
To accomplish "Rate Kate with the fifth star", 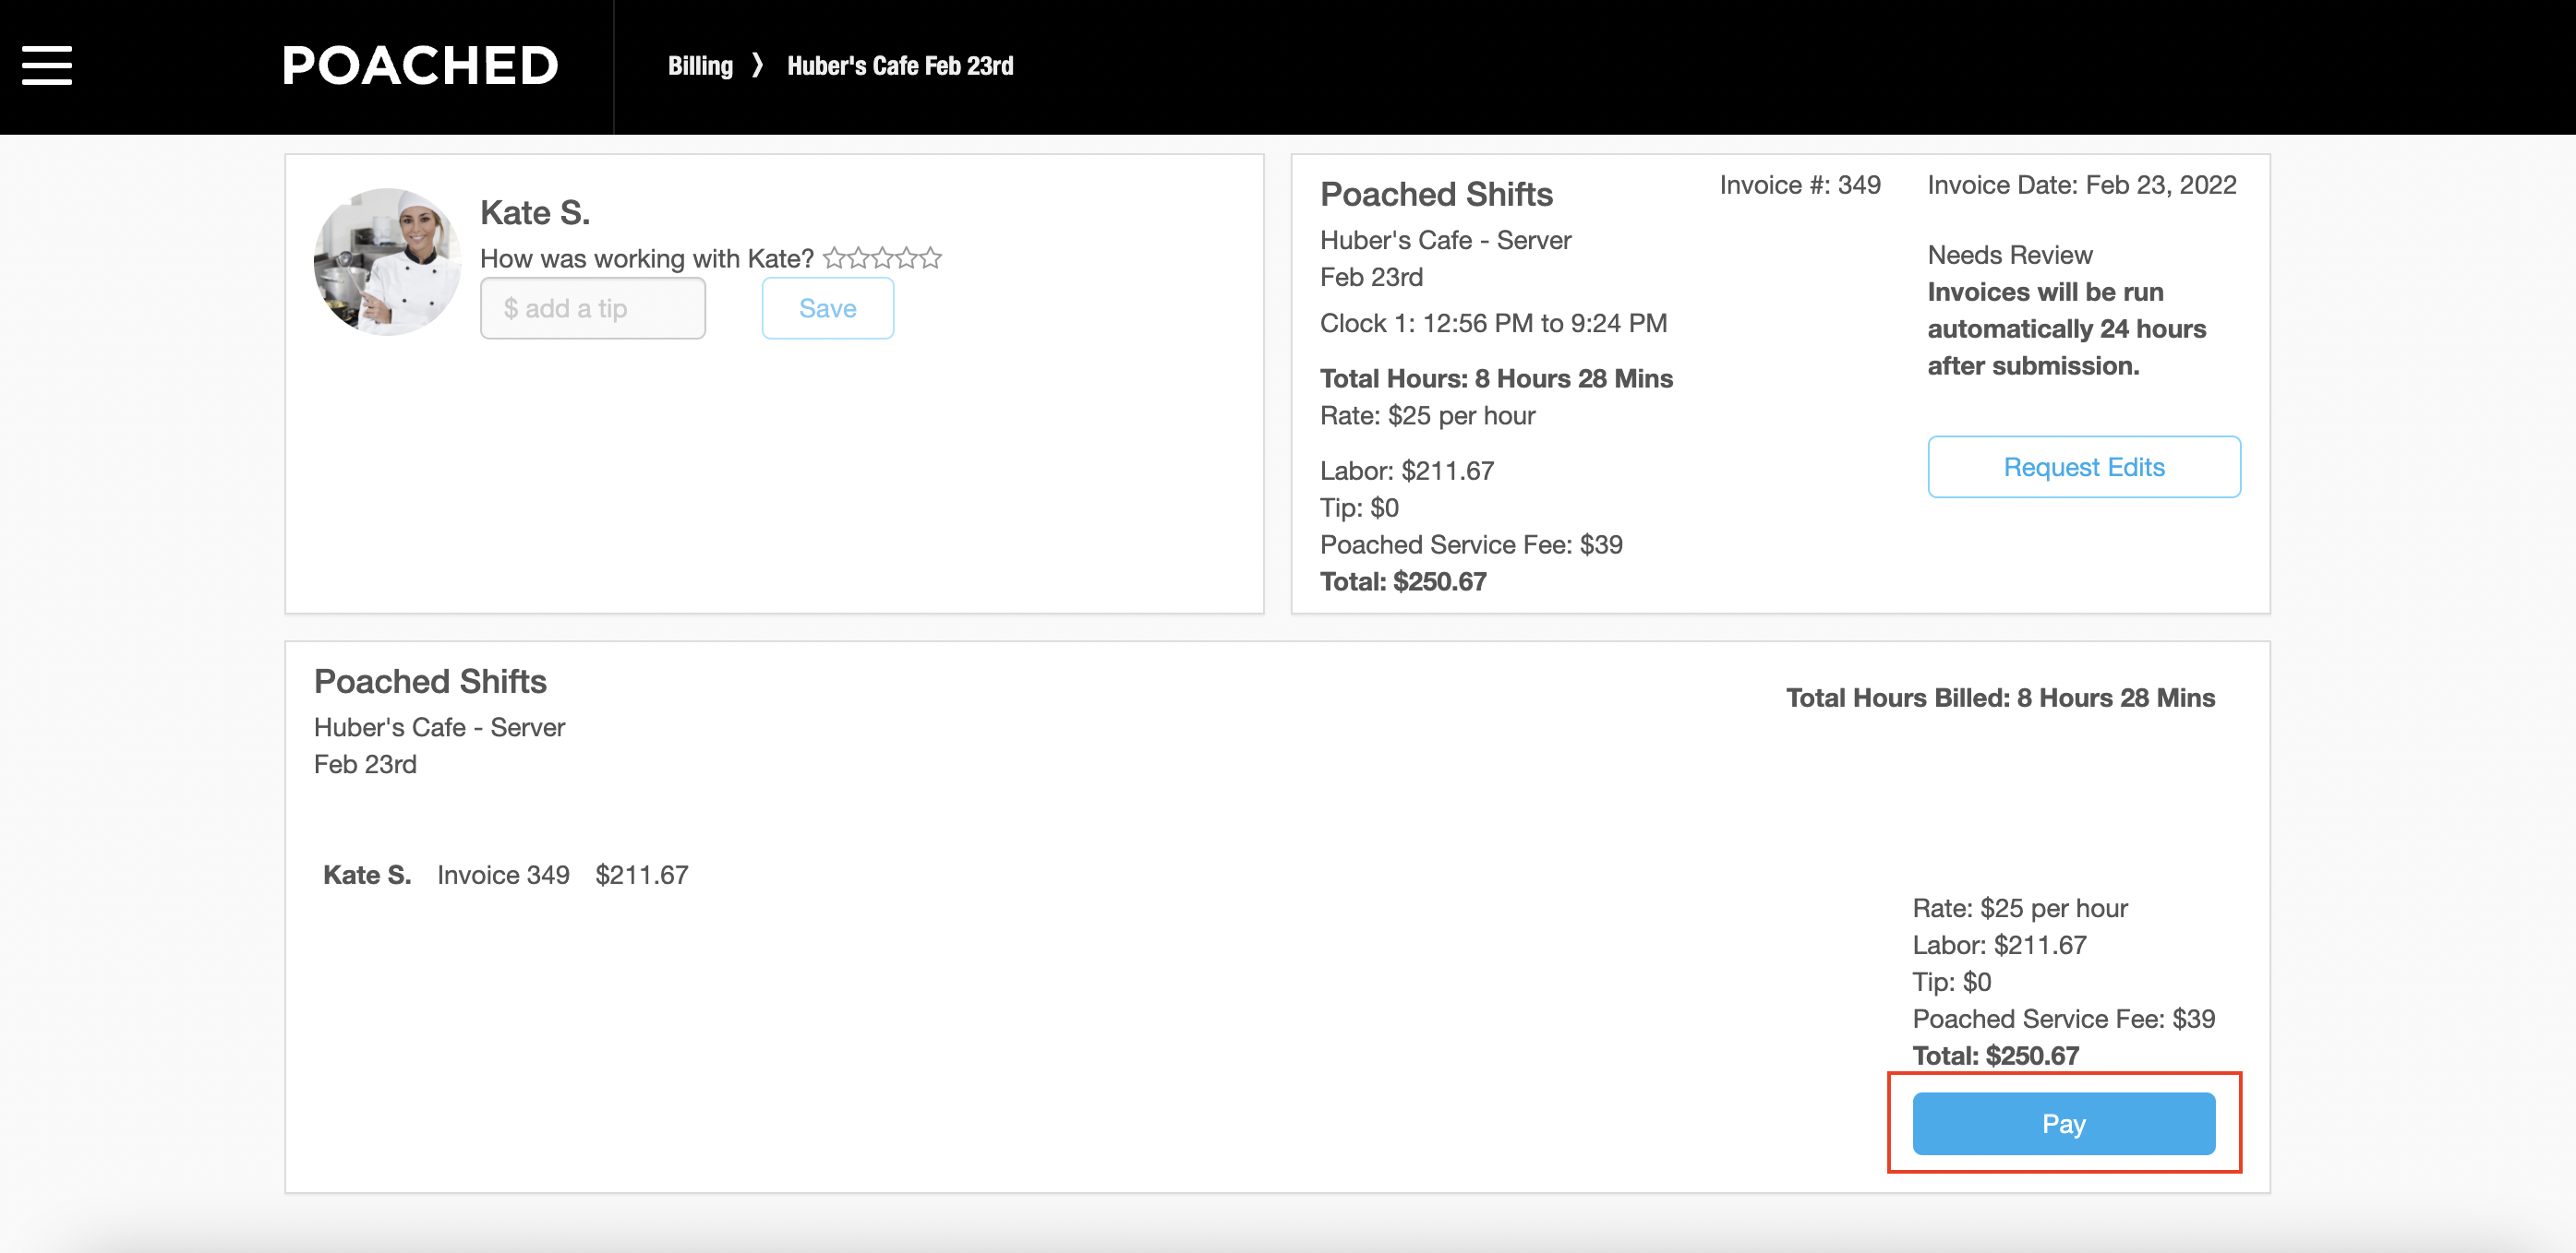I will coord(931,258).
